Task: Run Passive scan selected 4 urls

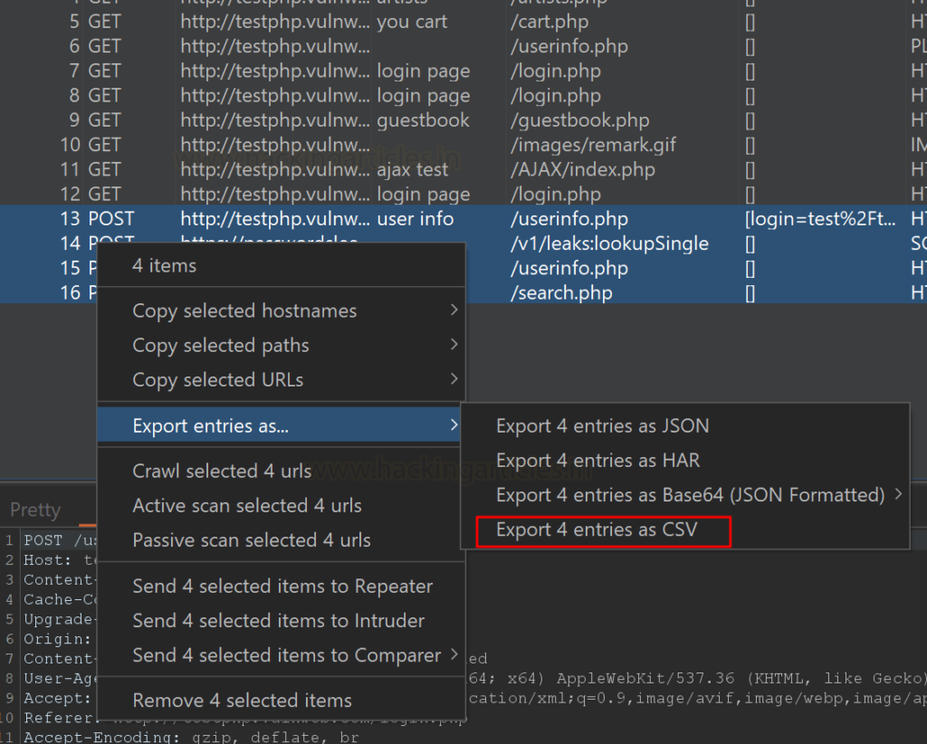Action: point(252,540)
